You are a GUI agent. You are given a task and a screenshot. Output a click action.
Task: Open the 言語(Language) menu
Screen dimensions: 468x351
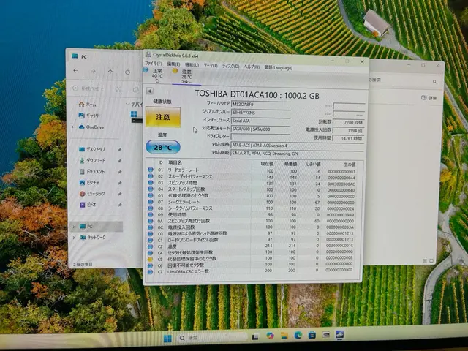point(278,67)
